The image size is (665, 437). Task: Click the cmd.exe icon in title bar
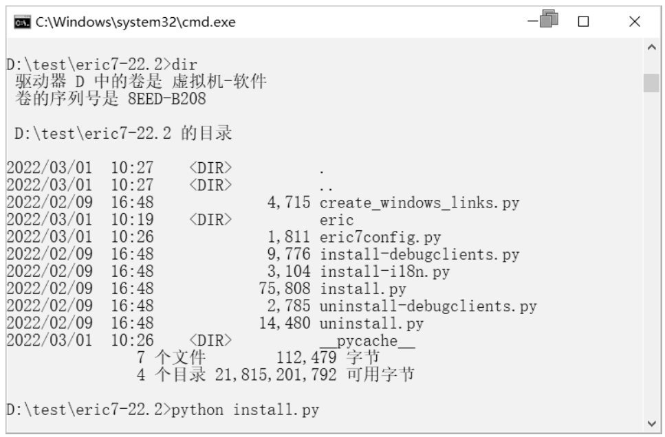coord(14,23)
